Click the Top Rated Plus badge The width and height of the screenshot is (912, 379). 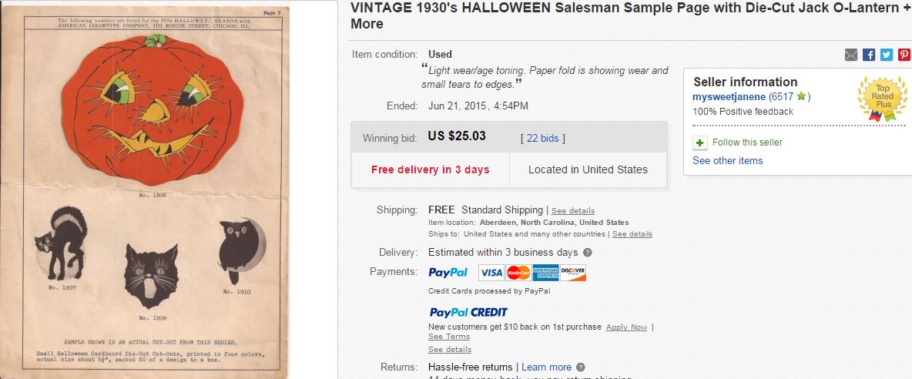882,99
